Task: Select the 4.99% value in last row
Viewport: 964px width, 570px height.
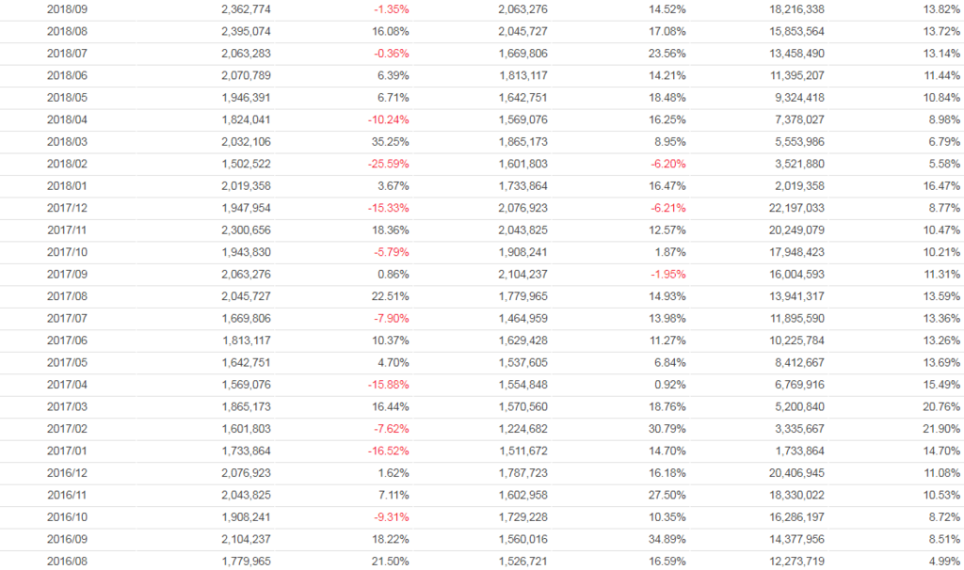Action: (942, 562)
